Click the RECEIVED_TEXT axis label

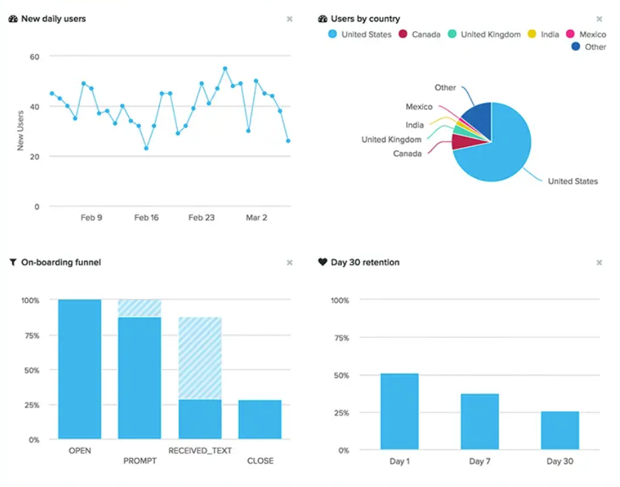[x=200, y=451]
